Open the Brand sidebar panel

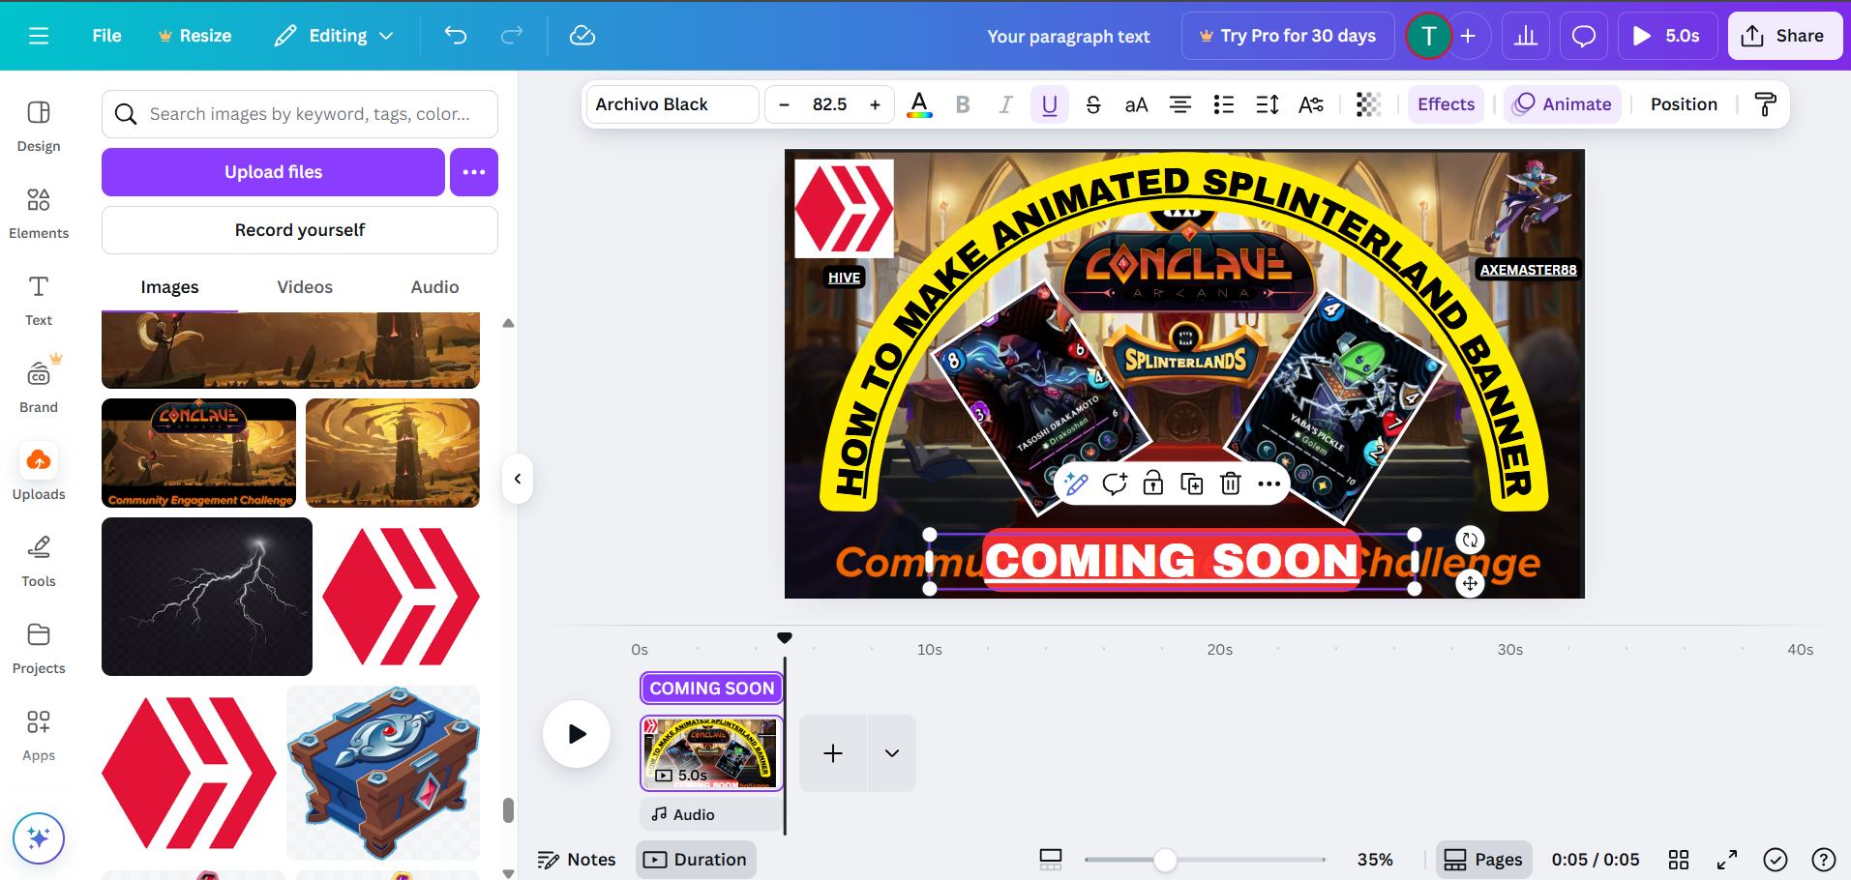click(x=39, y=387)
